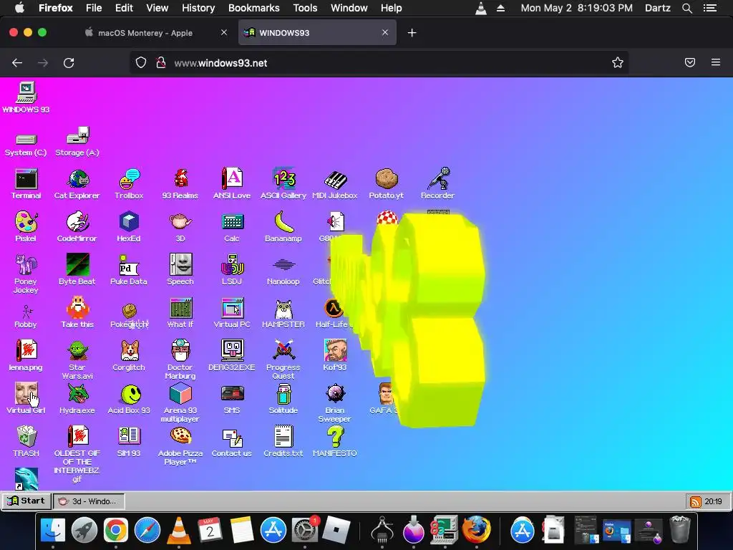Run DERG32.EXE icon
Viewport: 733px width, 550px height.
click(x=232, y=356)
